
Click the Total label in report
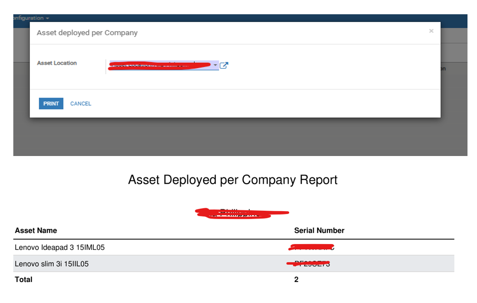[24, 280]
